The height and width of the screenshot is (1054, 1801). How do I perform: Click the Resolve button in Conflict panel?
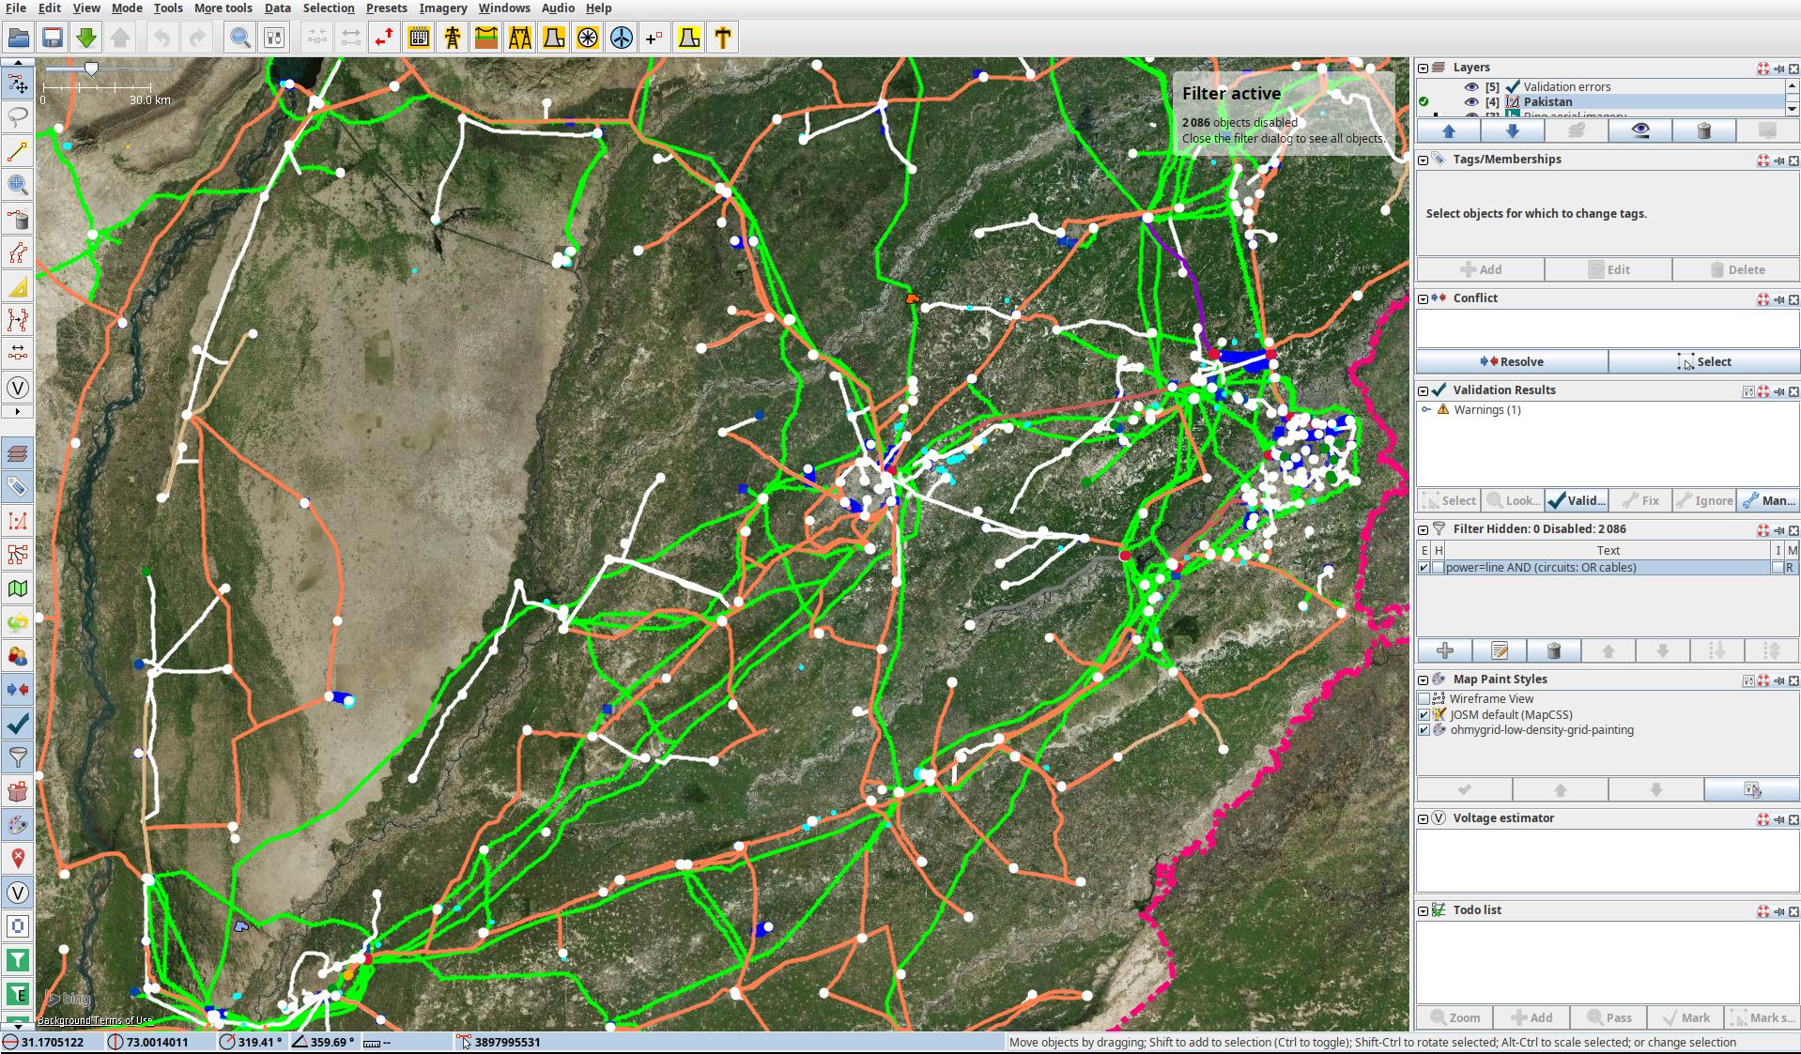click(x=1511, y=362)
